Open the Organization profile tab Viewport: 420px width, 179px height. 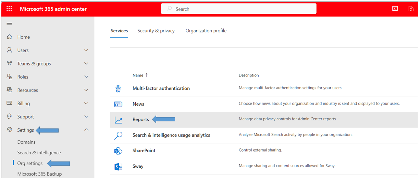[x=206, y=31]
